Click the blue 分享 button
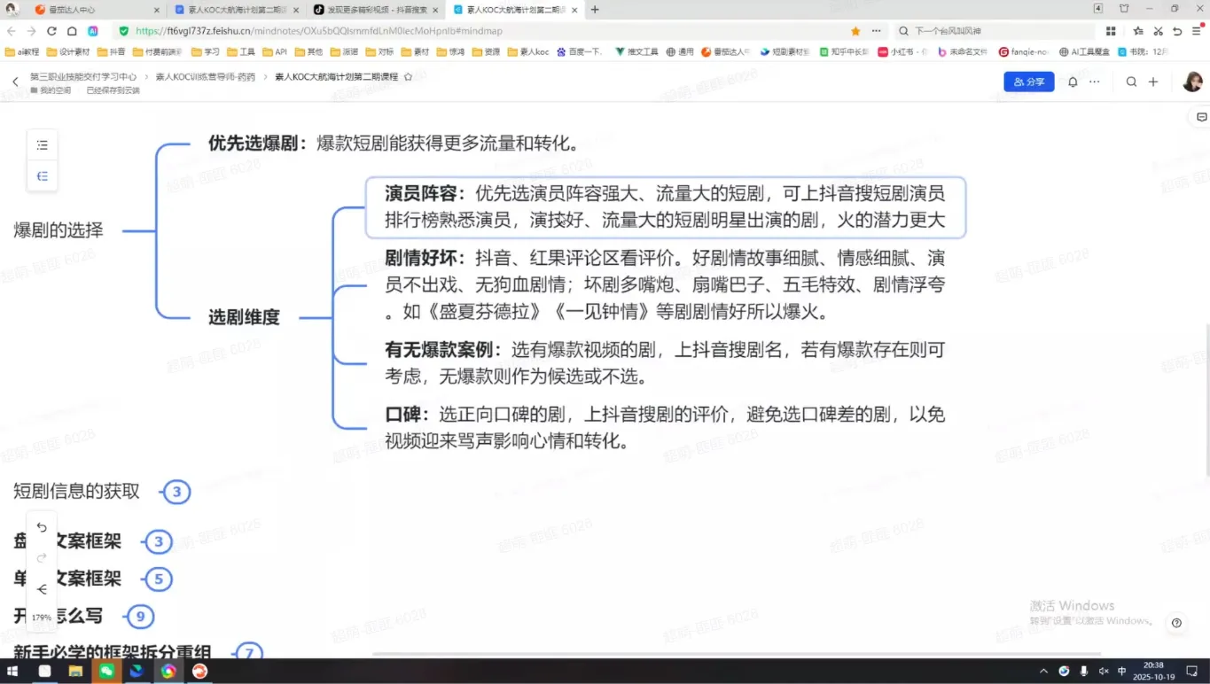This screenshot has height=684, width=1210. coord(1028,81)
